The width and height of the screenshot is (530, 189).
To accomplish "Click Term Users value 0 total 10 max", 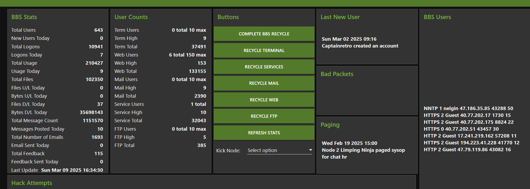I will pyautogui.click(x=189, y=30).
